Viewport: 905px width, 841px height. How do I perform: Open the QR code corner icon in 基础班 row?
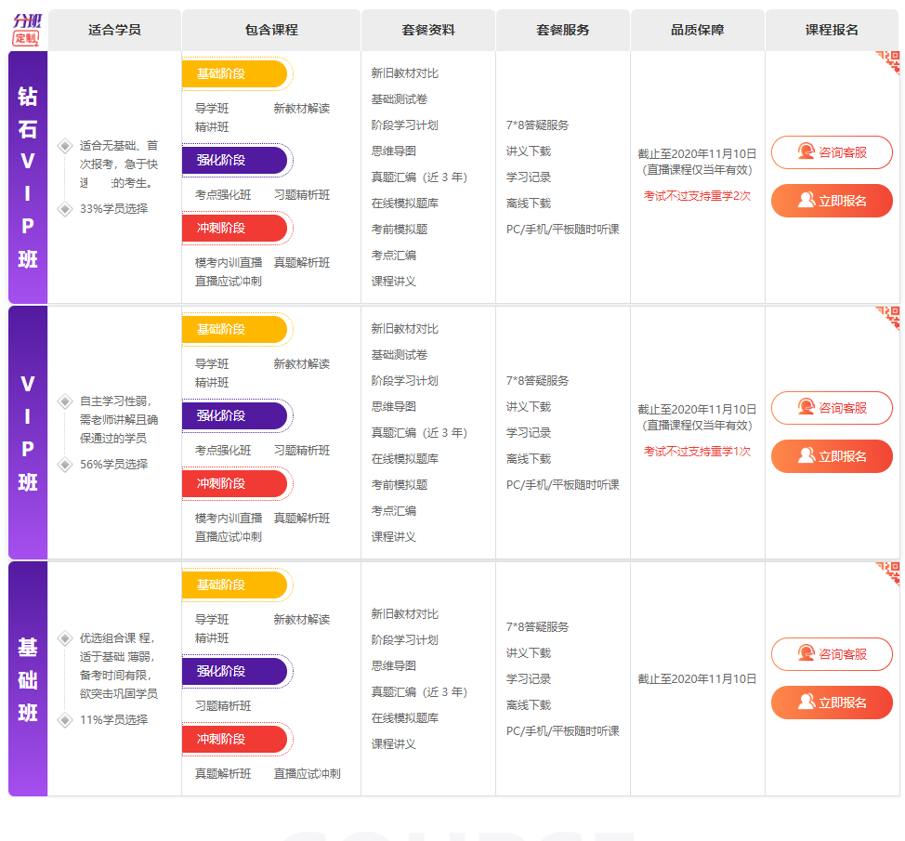tap(889, 573)
